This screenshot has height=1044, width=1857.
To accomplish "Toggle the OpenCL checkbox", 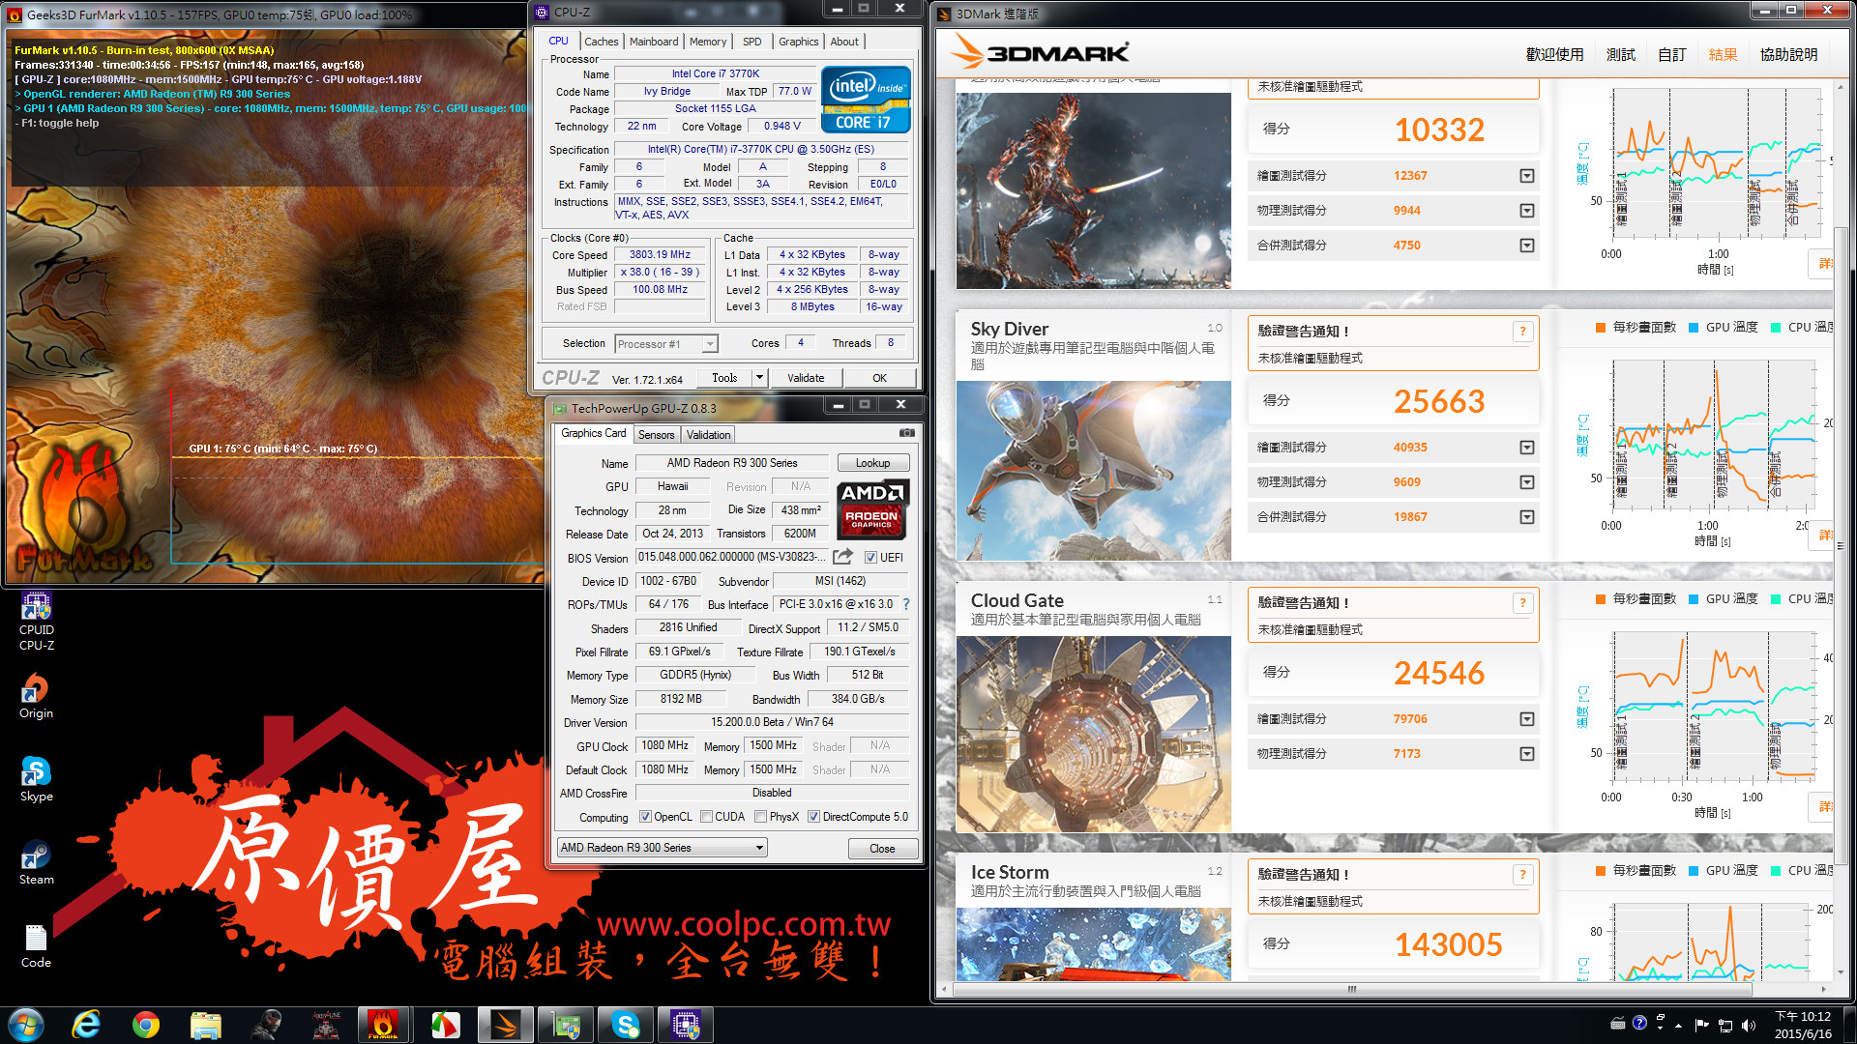I will [x=645, y=817].
